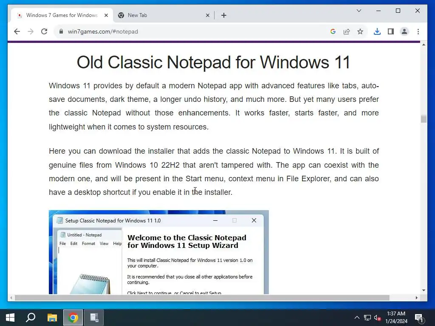
Task: Click the Chrome taskbar icon
Action: click(73, 318)
